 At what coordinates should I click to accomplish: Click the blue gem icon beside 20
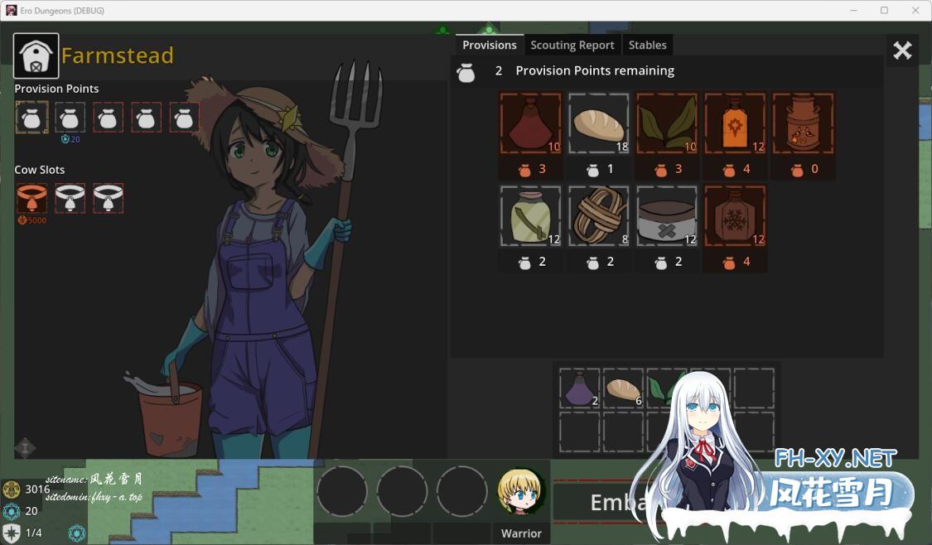(x=12, y=511)
